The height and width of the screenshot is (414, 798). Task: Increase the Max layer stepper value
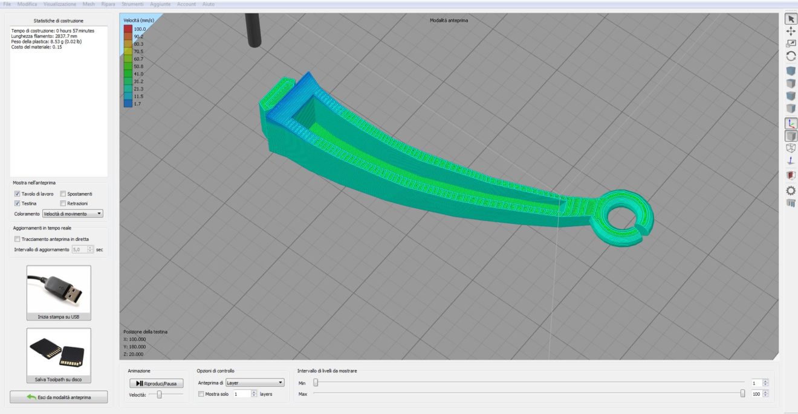765,392
